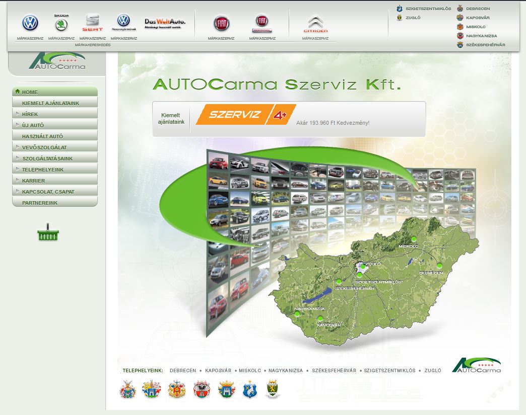
Task: Open the red car thumbnail at the top left of the photo wall
Action: pos(218,161)
